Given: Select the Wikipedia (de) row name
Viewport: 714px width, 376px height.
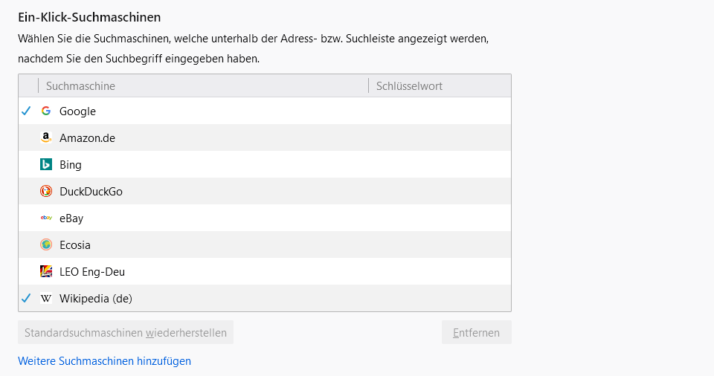Looking at the screenshot, I should (x=96, y=299).
